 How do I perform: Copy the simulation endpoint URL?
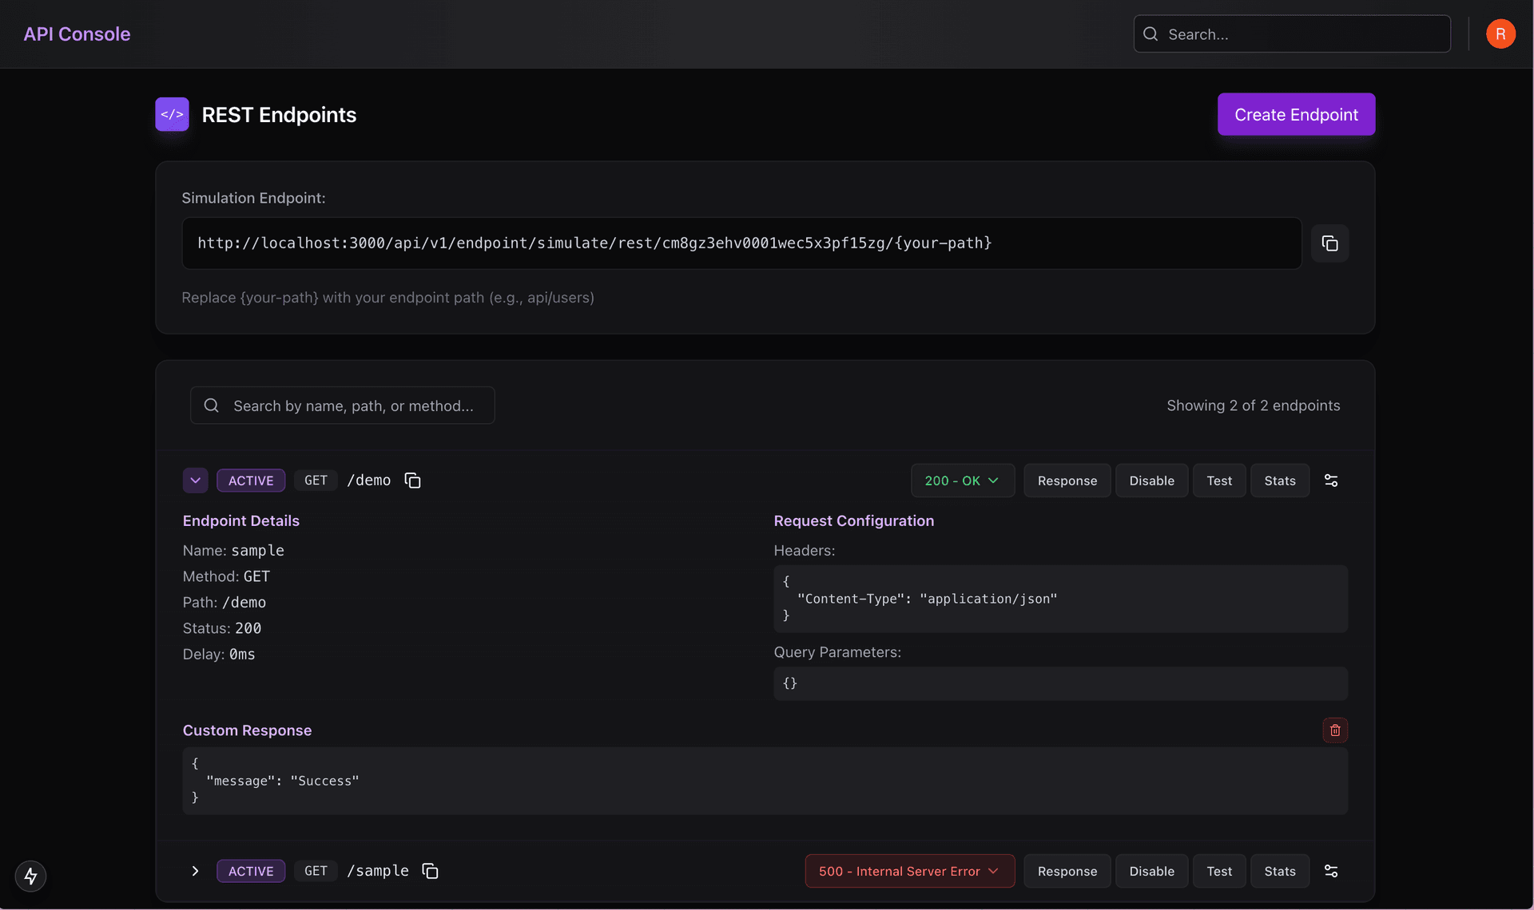pyautogui.click(x=1329, y=243)
